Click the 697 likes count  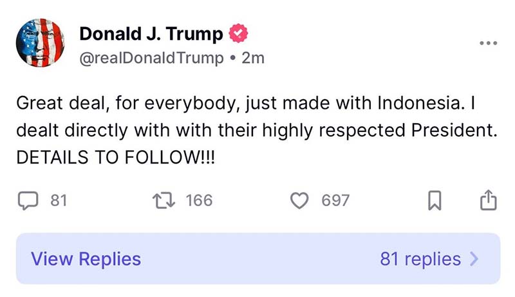click(335, 200)
